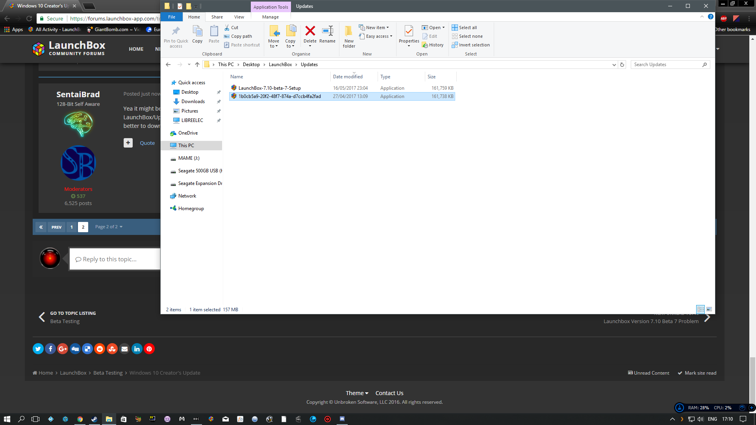
Task: Go back using Explorer back arrow
Action: tap(168, 65)
